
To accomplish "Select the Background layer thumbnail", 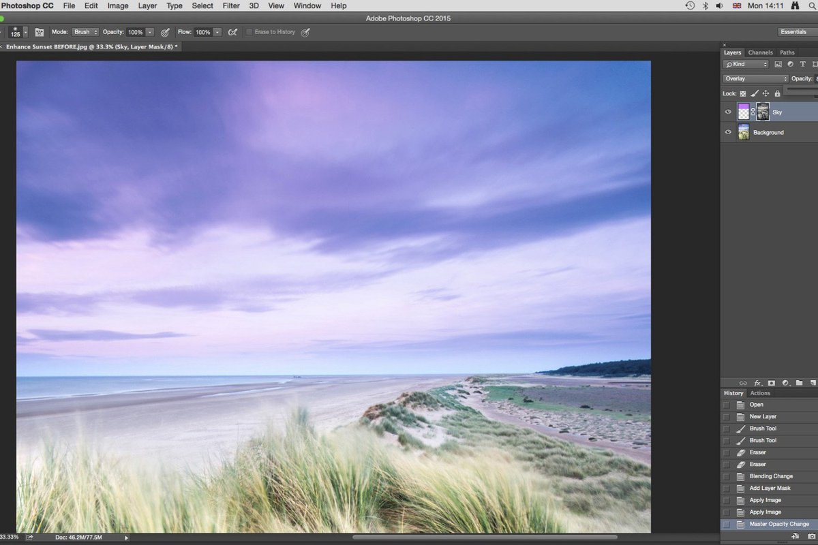I will [744, 132].
